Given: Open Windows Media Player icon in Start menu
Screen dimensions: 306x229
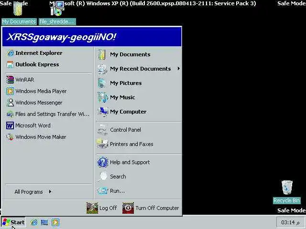Looking at the screenshot, I should point(10,91).
